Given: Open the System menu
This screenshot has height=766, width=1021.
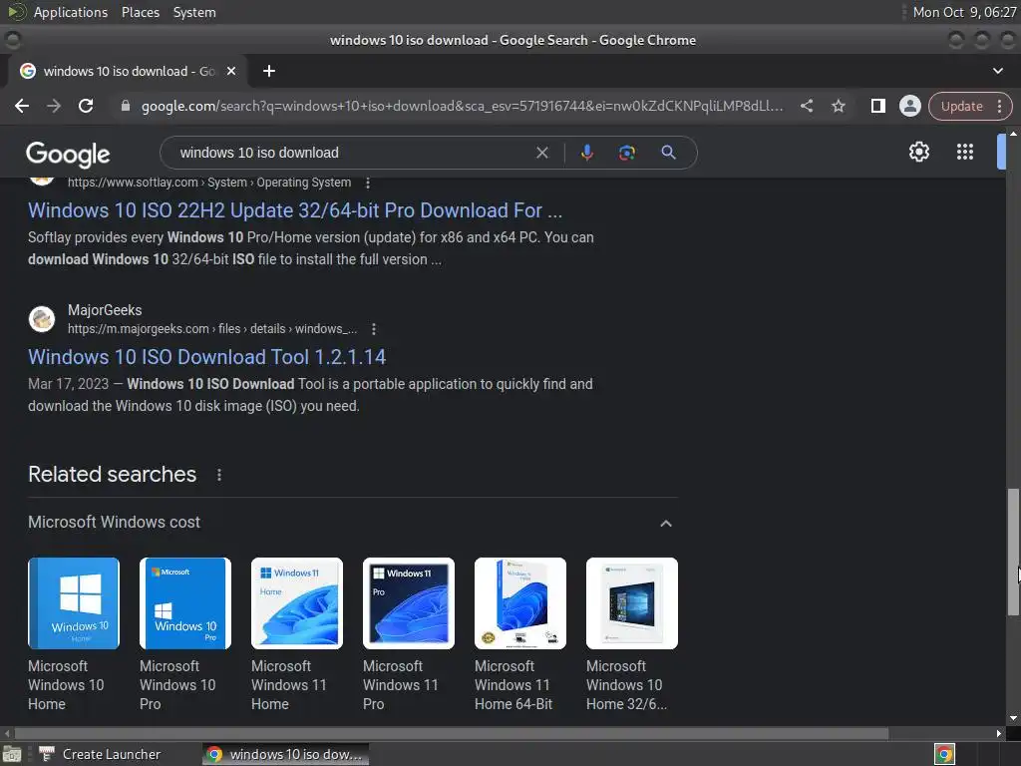Looking at the screenshot, I should [194, 12].
